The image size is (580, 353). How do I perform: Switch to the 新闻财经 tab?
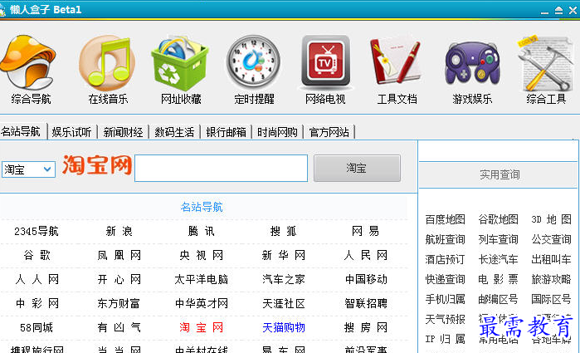point(123,132)
